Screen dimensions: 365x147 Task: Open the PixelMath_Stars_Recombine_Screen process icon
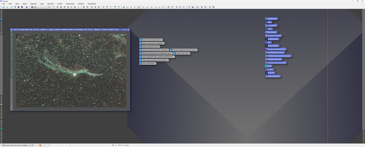click(278, 56)
